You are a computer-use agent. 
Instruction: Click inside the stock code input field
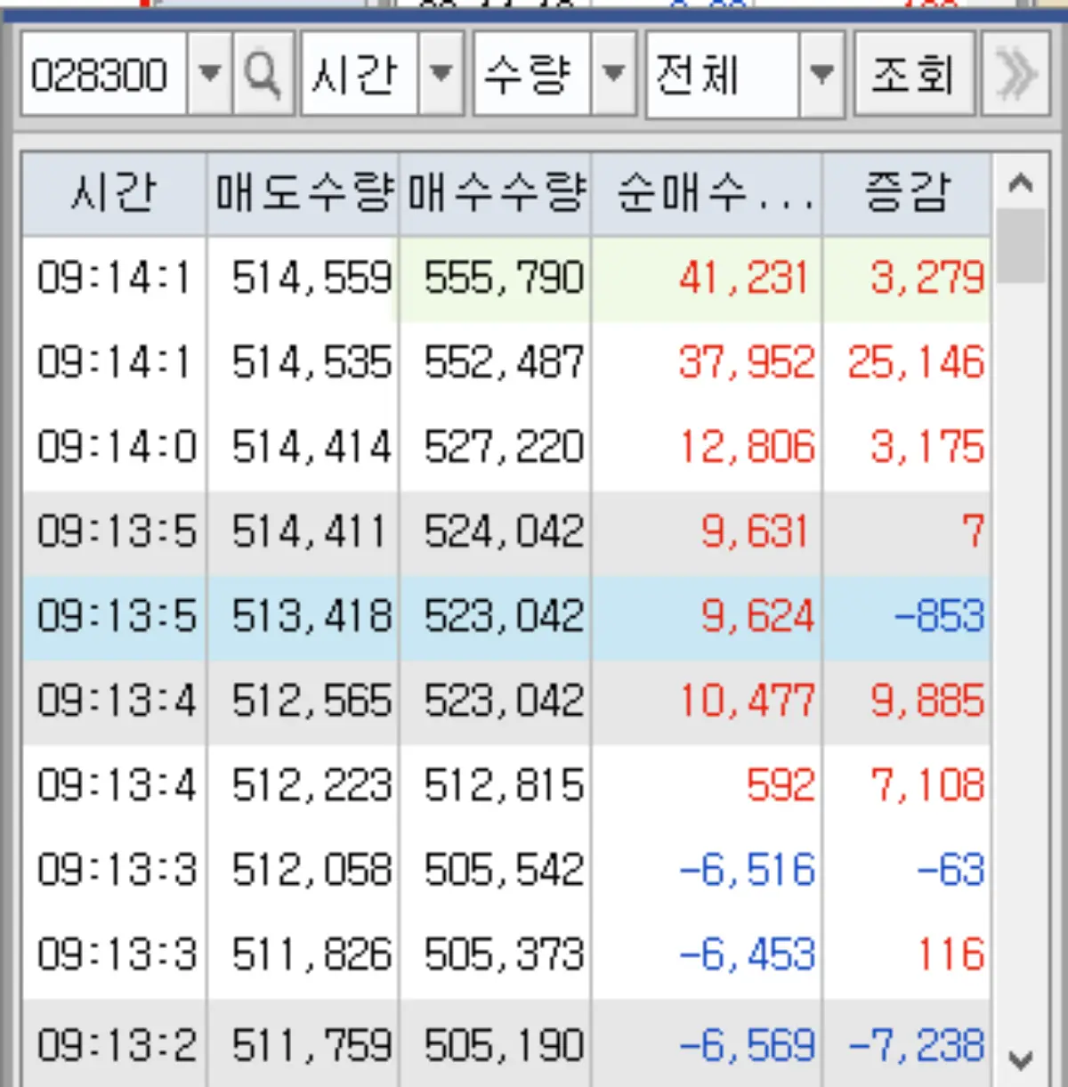(107, 75)
